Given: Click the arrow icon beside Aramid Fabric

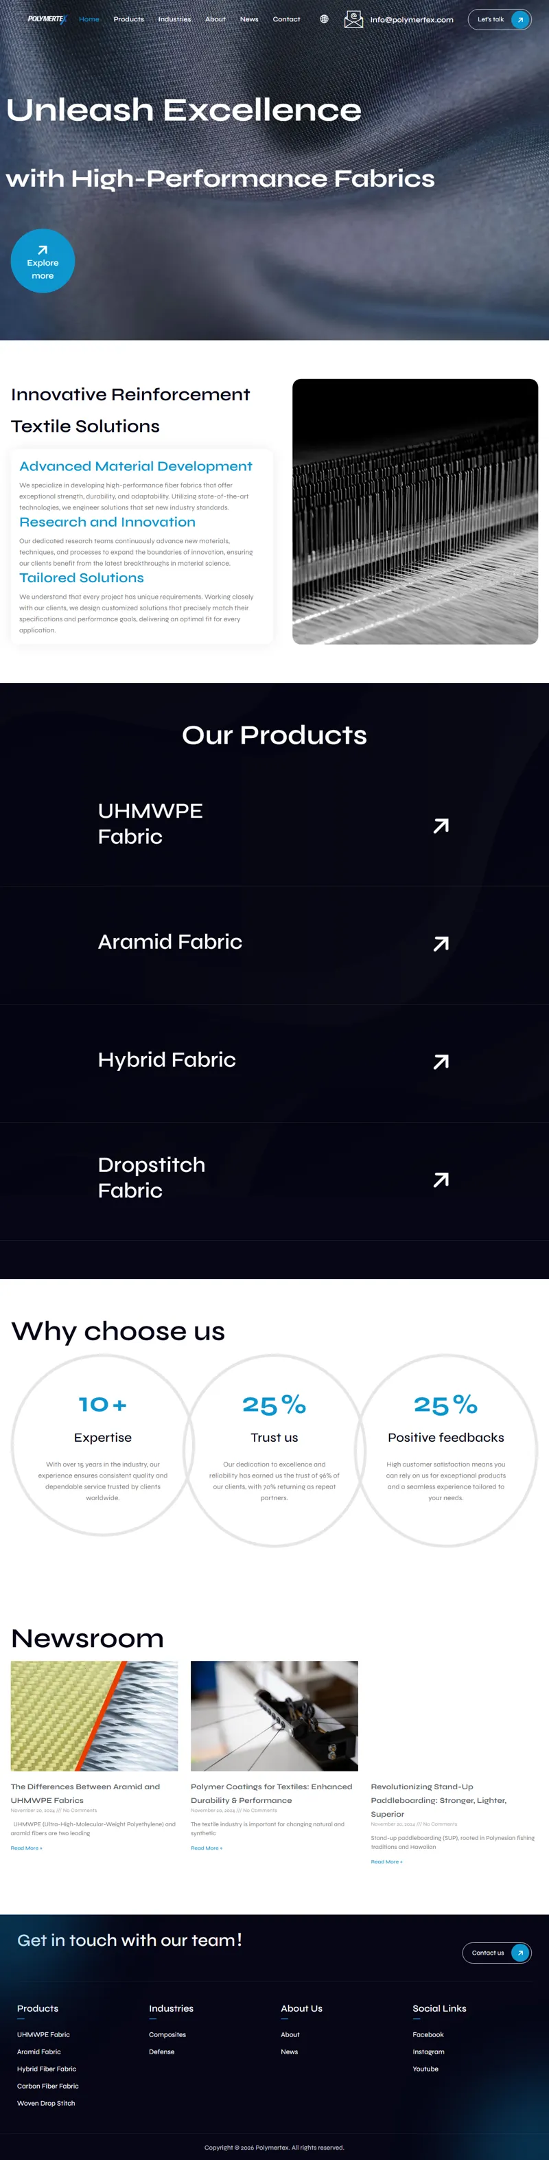Looking at the screenshot, I should pyautogui.click(x=441, y=944).
